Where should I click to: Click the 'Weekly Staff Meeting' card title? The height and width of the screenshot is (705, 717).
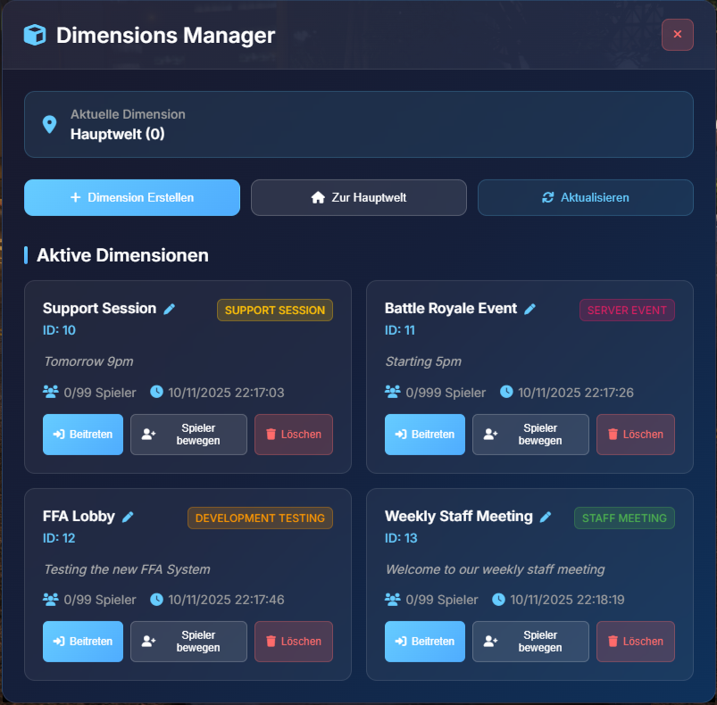coord(459,517)
